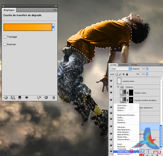Choose Brightness/Contrast... from the menu
Image resolution: width=163 pixels, height=156 pixels.
coord(126,115)
